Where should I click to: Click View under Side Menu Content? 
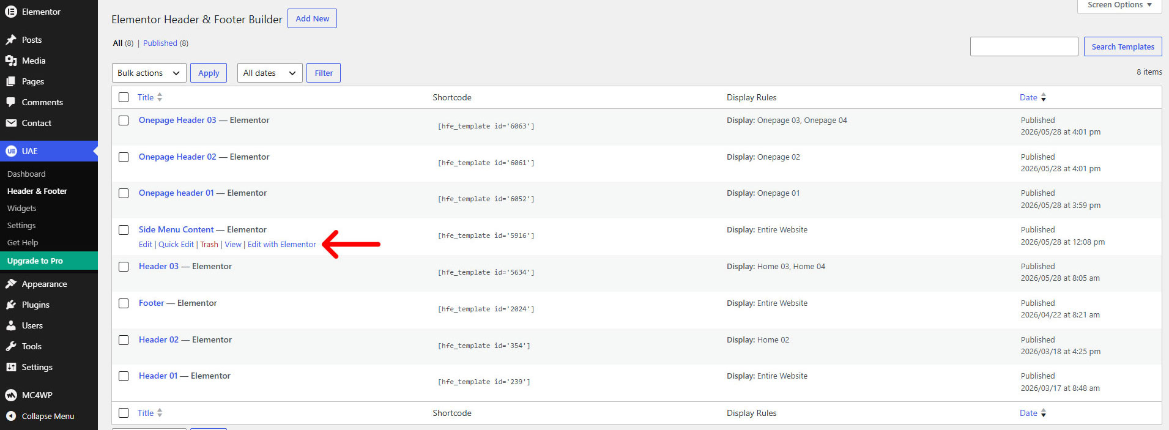click(x=233, y=244)
